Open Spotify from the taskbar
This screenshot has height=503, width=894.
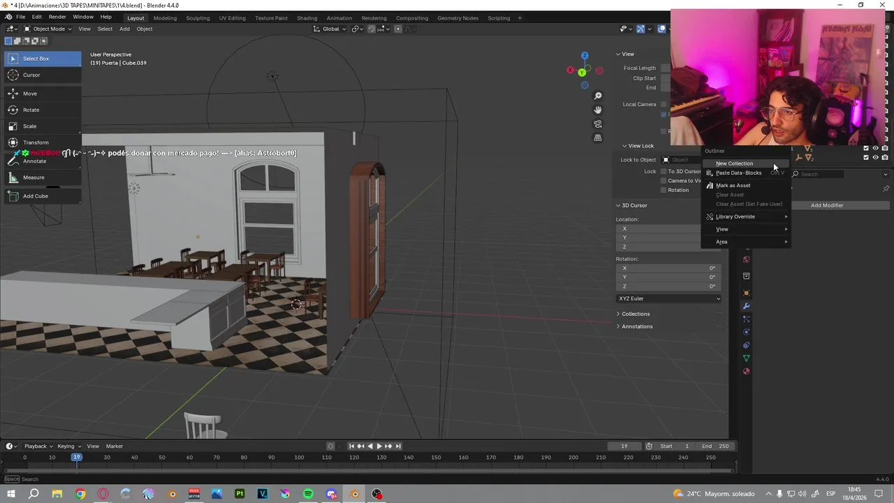coord(308,494)
